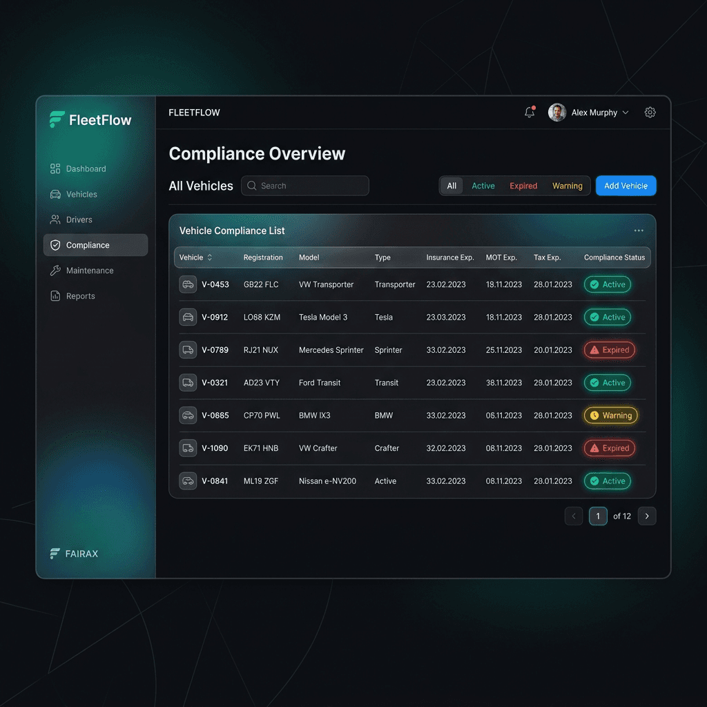This screenshot has height=707, width=707.
Task: Click the van icon for V-0789
Action: coord(188,350)
